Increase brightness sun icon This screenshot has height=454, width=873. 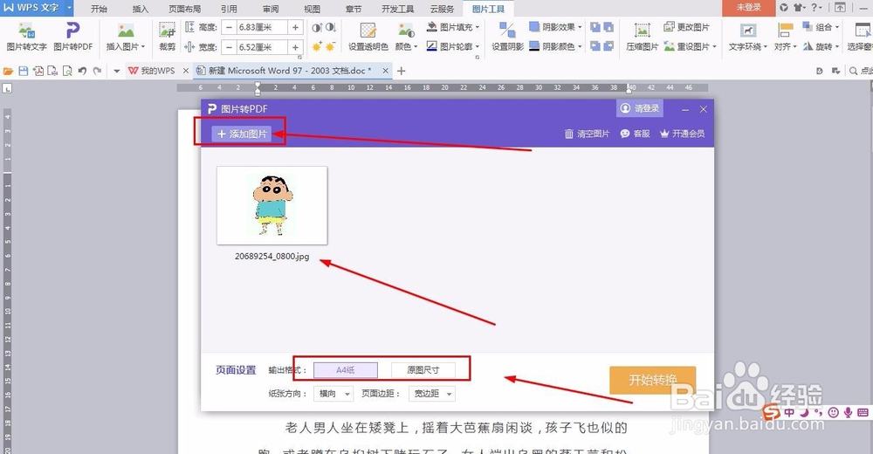pos(317,47)
